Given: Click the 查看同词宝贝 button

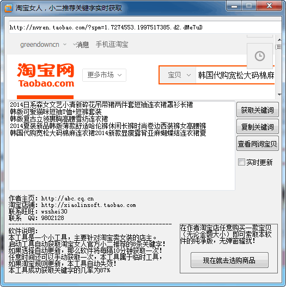Looking at the screenshot, I should point(258,144).
